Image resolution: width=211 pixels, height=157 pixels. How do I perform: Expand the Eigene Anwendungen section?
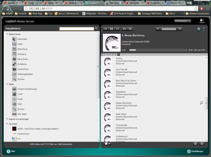(x=7, y=119)
